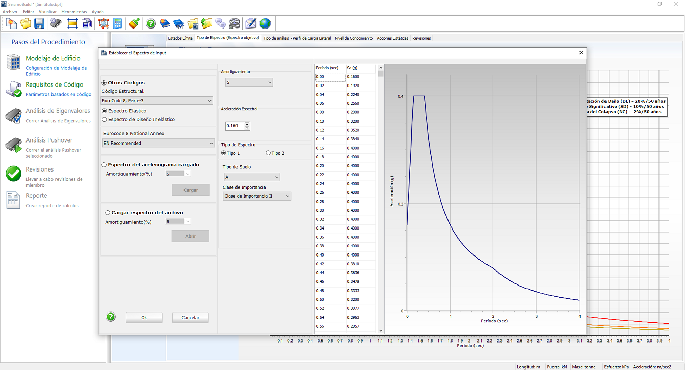
Task: Select Espectro de Diseño Inelástico option
Action: click(x=105, y=120)
